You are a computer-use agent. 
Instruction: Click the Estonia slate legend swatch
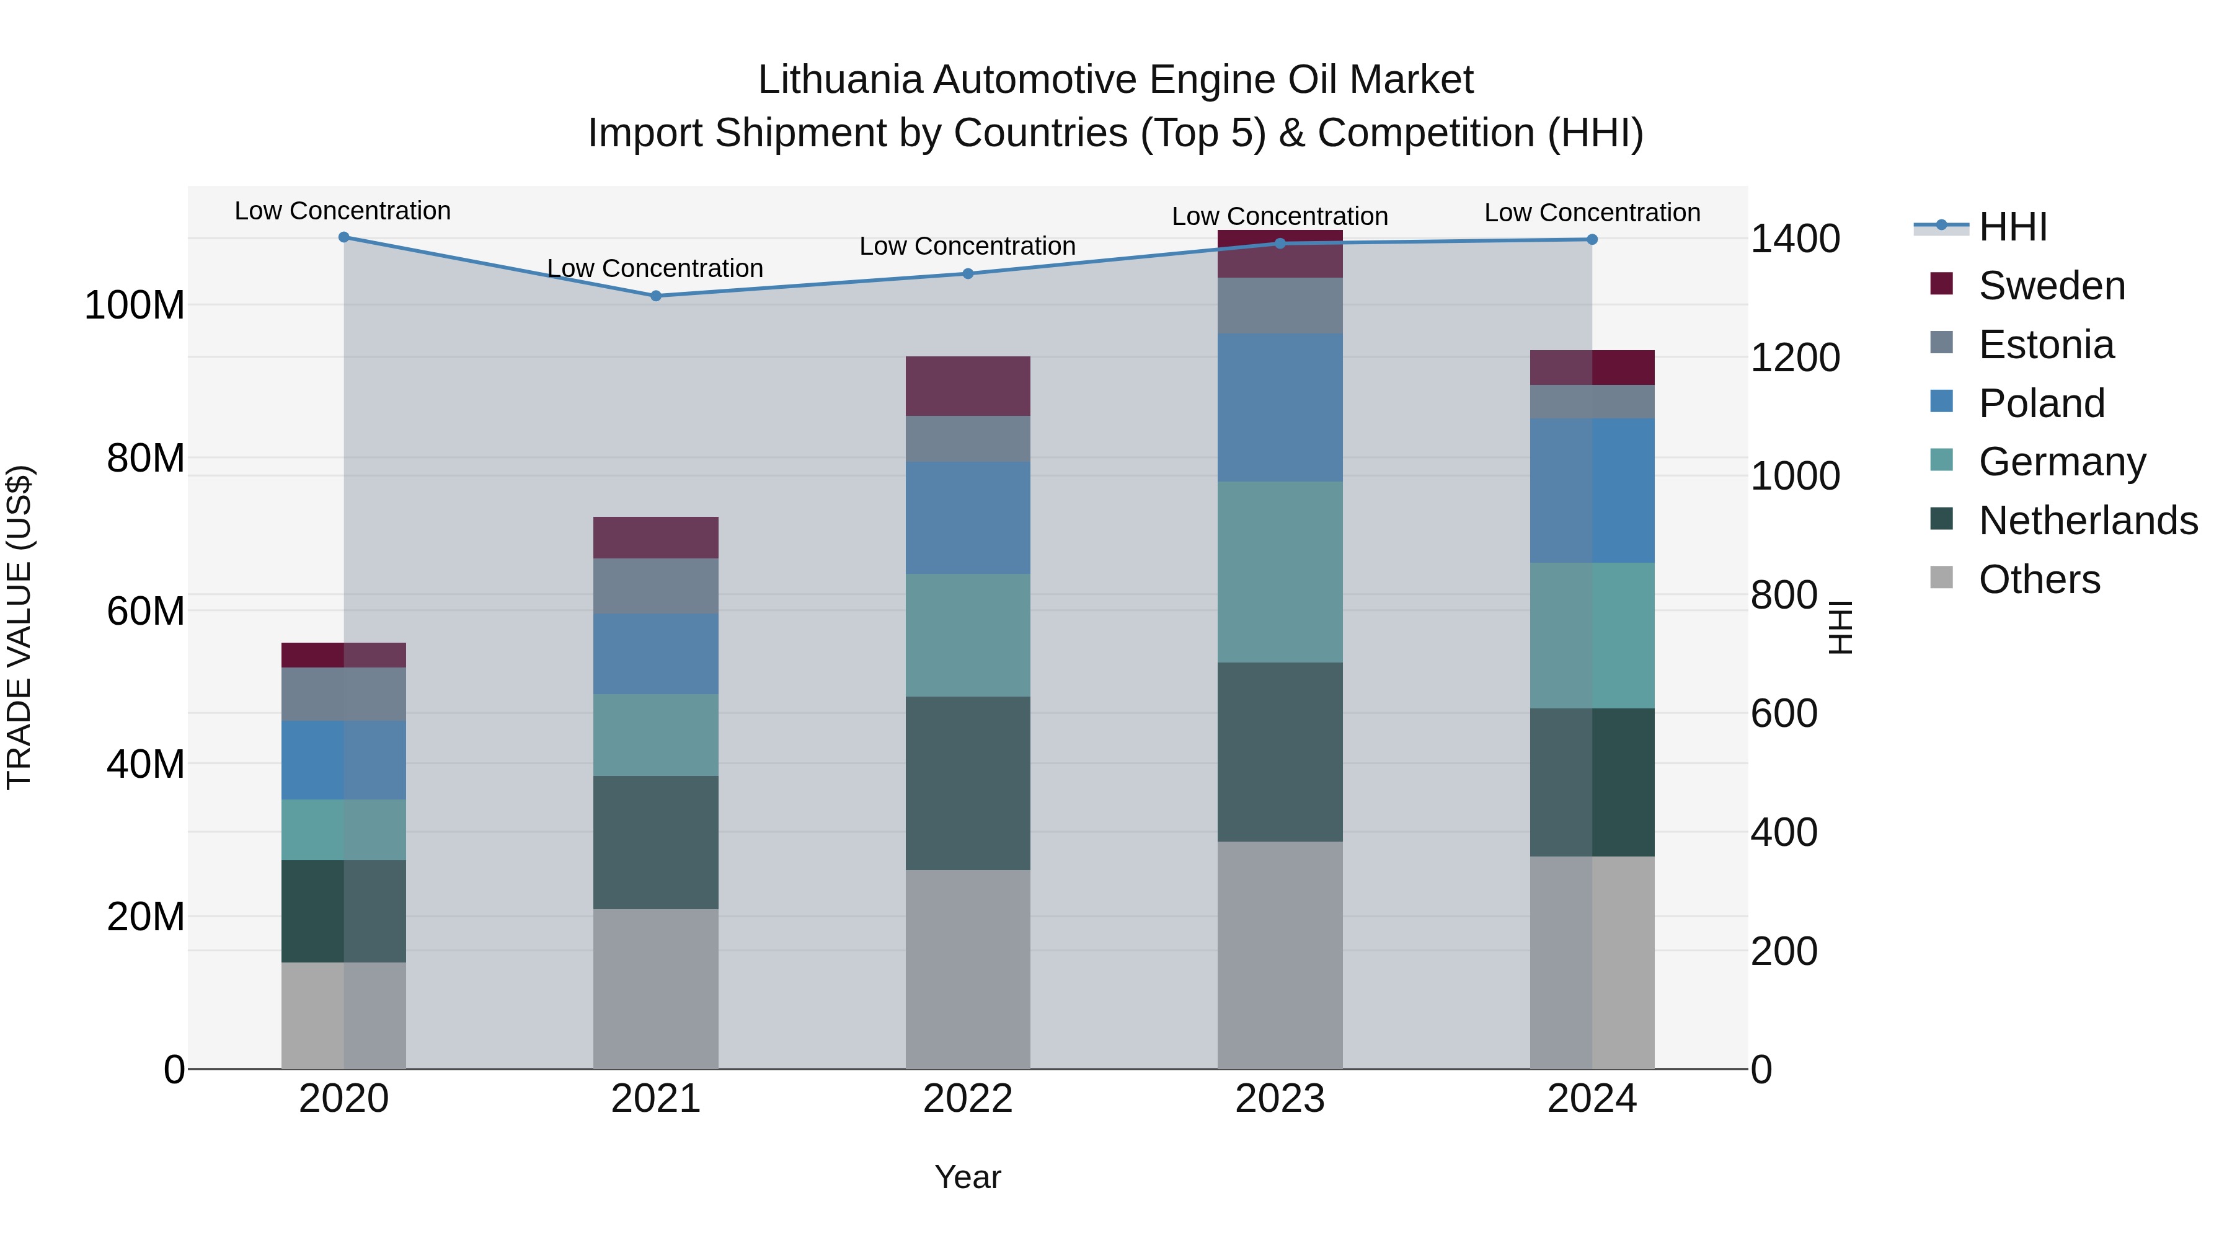click(1942, 342)
